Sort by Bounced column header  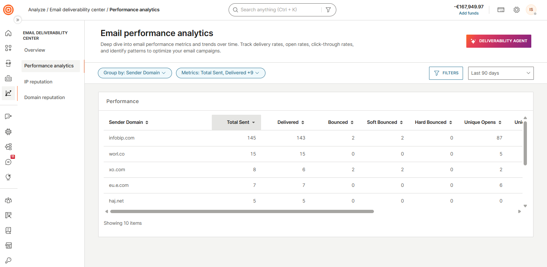click(341, 122)
